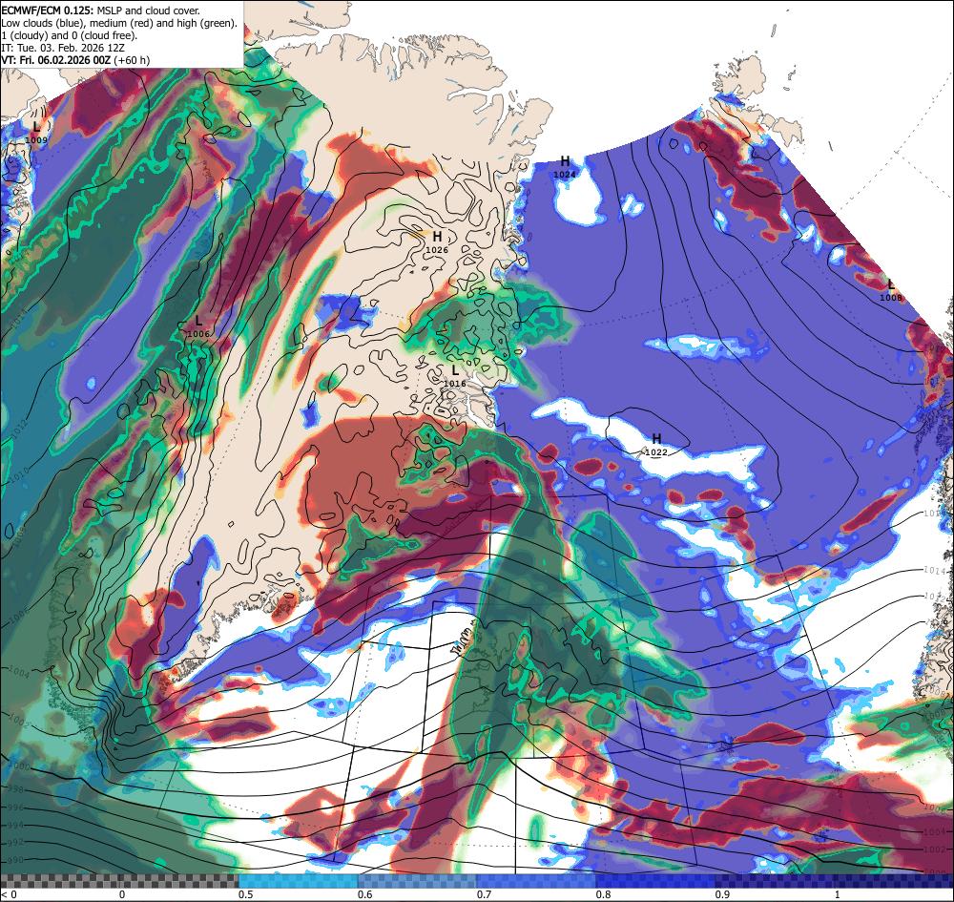The width and height of the screenshot is (954, 902).
Task: Click the '0.8' color bar label
Action: [x=604, y=894]
